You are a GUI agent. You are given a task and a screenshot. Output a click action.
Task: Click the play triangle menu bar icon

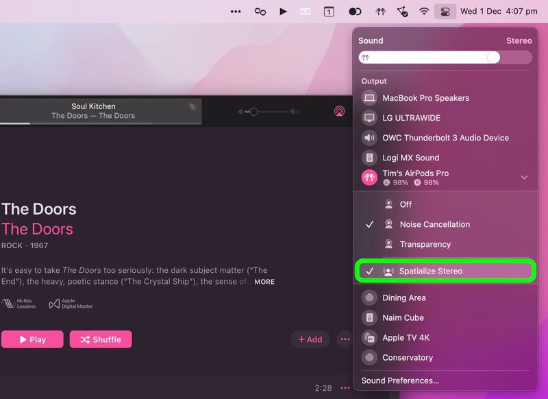[x=283, y=12]
